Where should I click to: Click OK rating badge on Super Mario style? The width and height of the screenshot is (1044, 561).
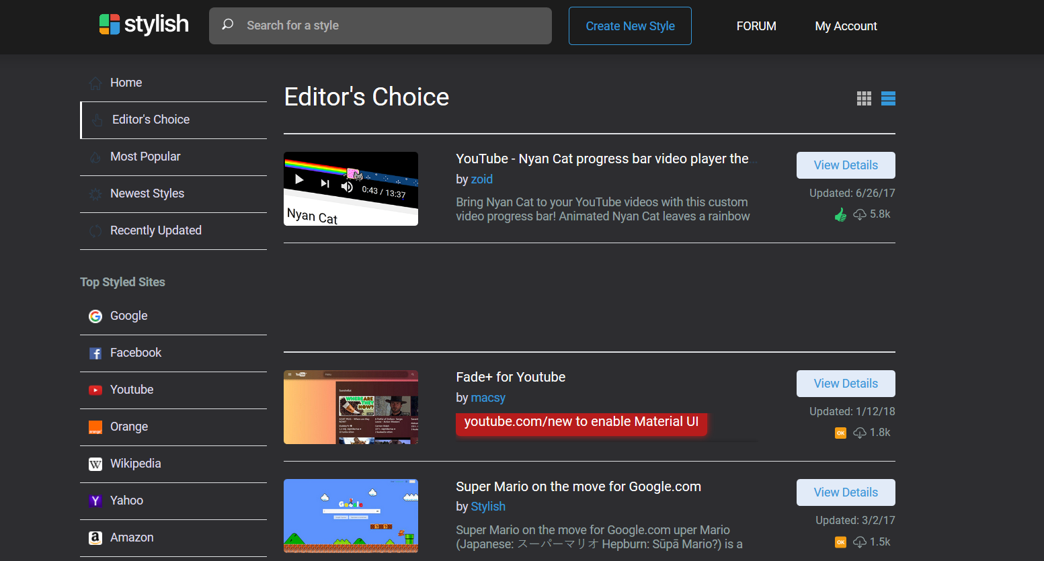(840, 542)
